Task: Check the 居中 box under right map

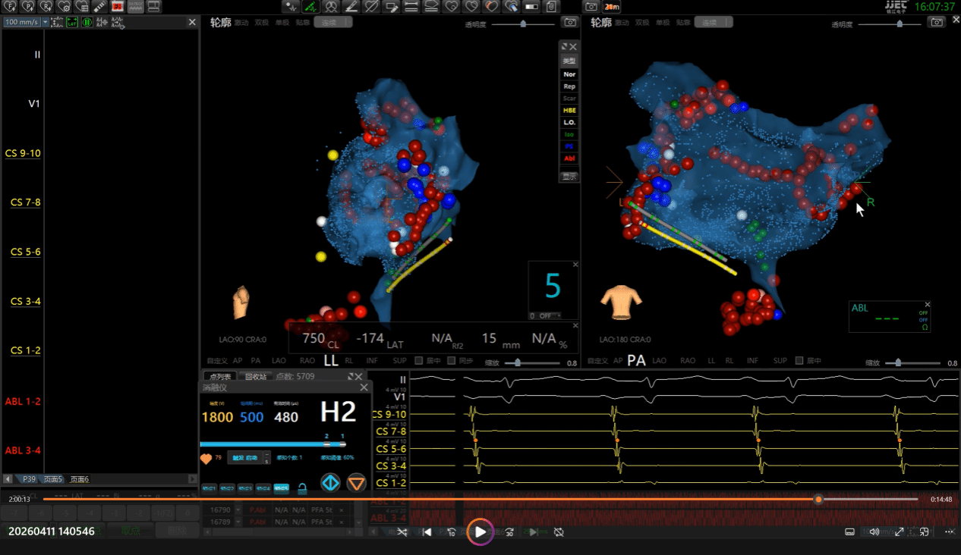Action: click(799, 361)
